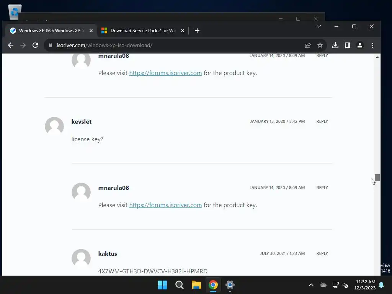The width and height of the screenshot is (392, 294).
Task: Open a new tab
Action: click(x=197, y=31)
